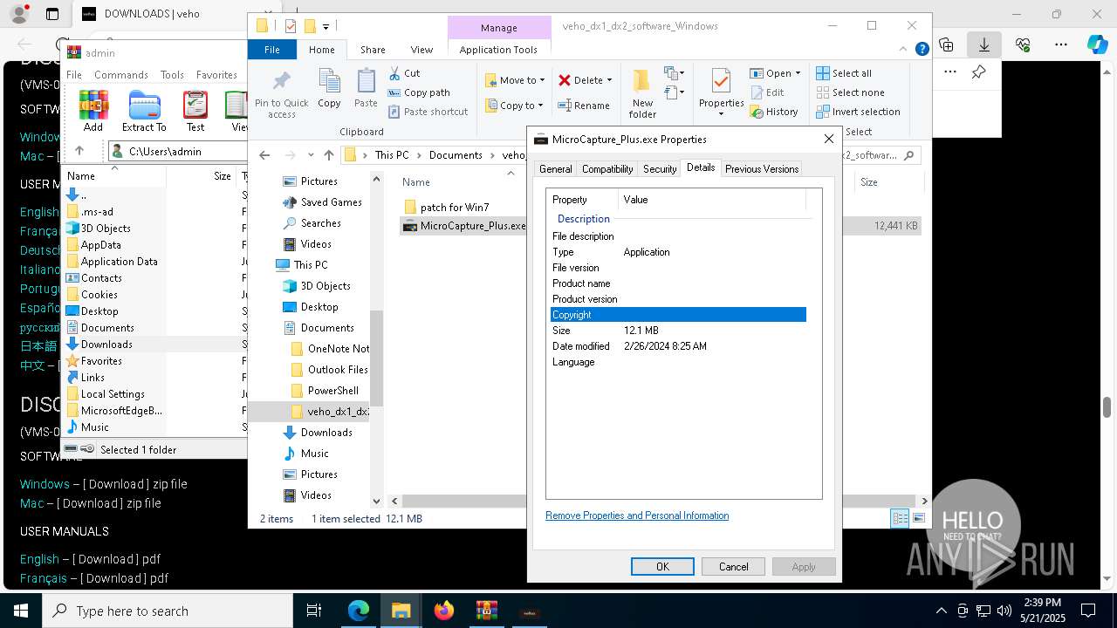This screenshot has height=628, width=1117.
Task: Click Cancel in the Properties dialog
Action: [733, 567]
